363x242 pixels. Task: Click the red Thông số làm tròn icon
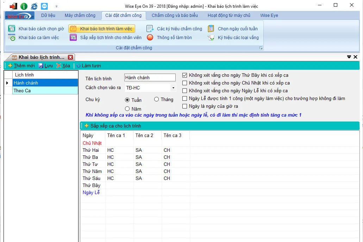(150, 38)
